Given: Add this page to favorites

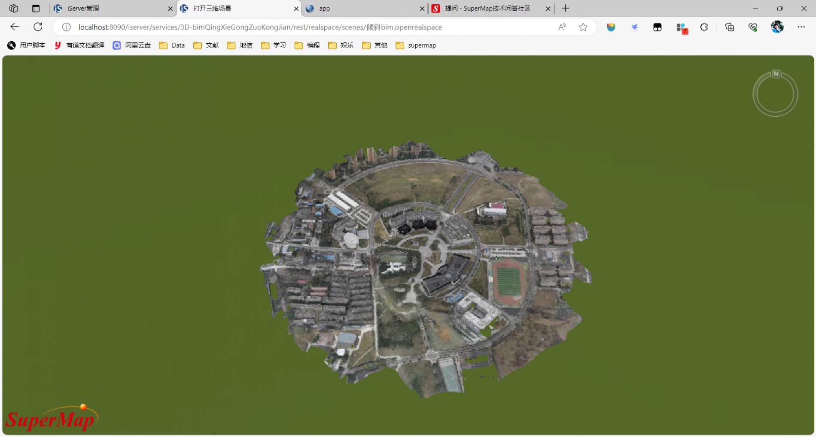Looking at the screenshot, I should click(583, 27).
